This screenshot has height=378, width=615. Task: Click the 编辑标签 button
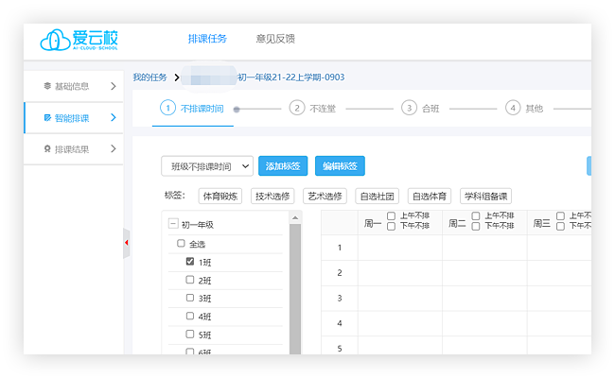(340, 166)
